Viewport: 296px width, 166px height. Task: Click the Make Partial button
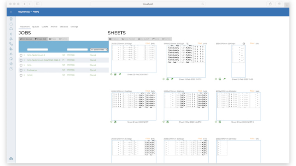[128, 39]
